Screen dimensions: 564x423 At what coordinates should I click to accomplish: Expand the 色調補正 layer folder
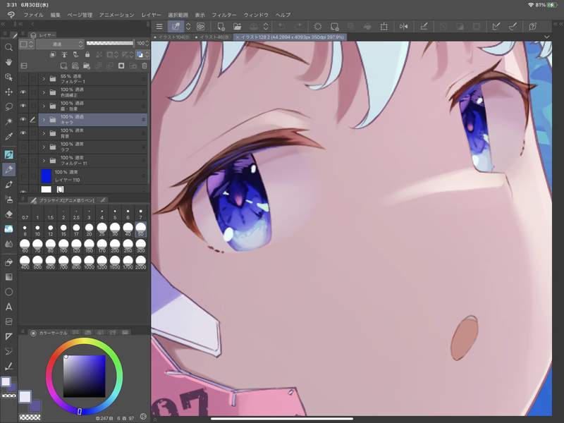click(44, 92)
